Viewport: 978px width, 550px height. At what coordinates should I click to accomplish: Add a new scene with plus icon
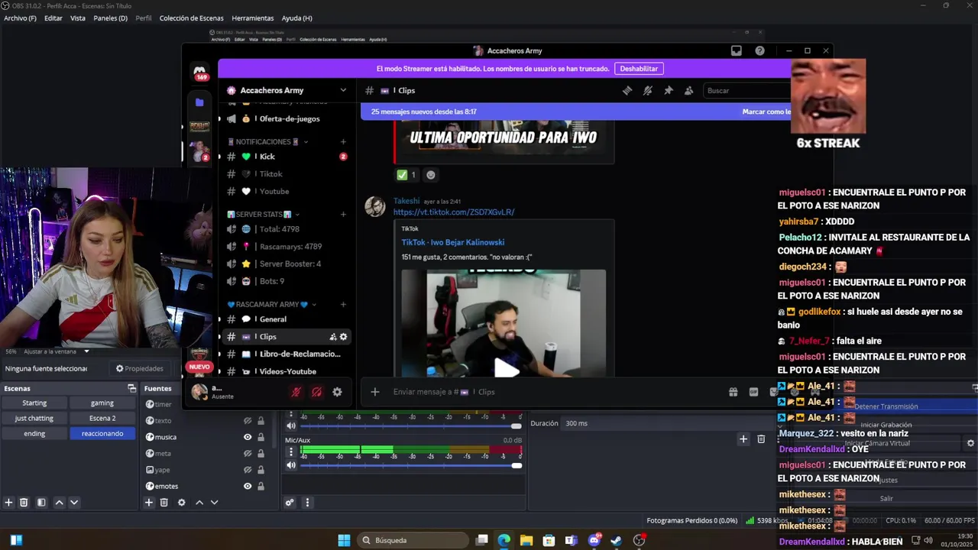(x=9, y=503)
